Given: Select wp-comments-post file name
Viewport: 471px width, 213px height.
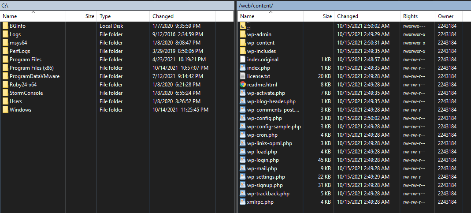Looking at the screenshot, I should click(273, 110).
